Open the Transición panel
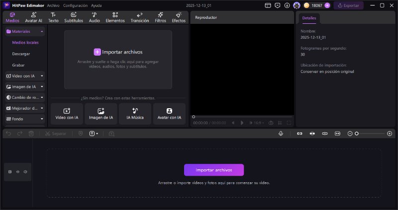Image resolution: width=398 pixels, height=210 pixels. pyautogui.click(x=140, y=17)
